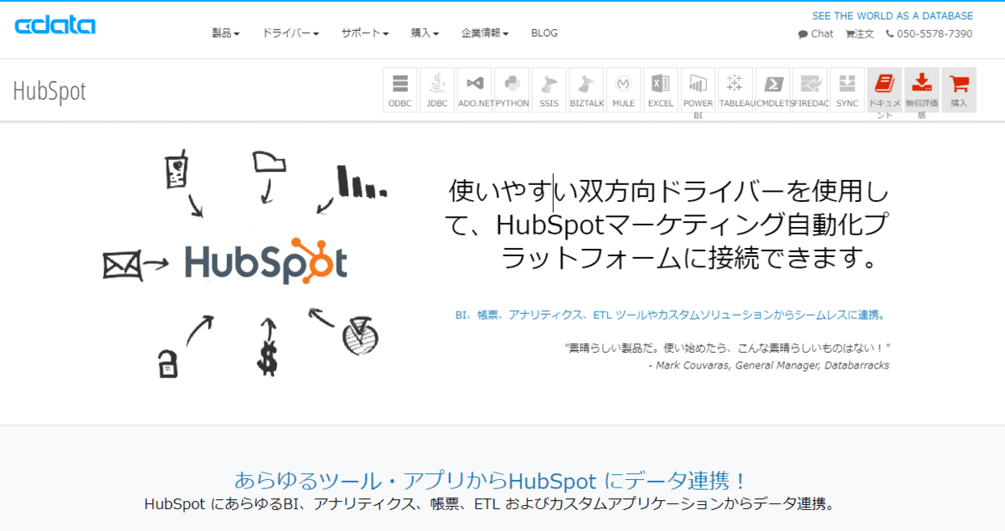Click the HubSpot にあらゆるBI subheading text
This screenshot has height=531, width=1005.
490,505
